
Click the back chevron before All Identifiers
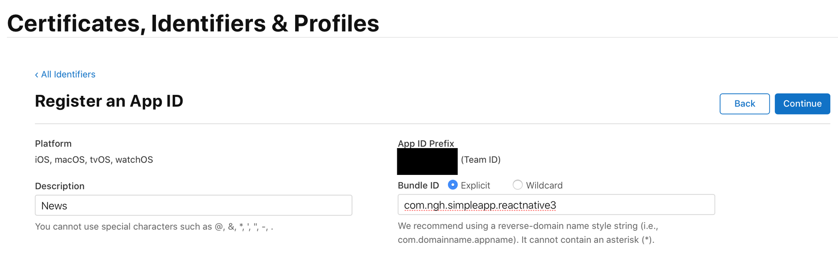(37, 75)
